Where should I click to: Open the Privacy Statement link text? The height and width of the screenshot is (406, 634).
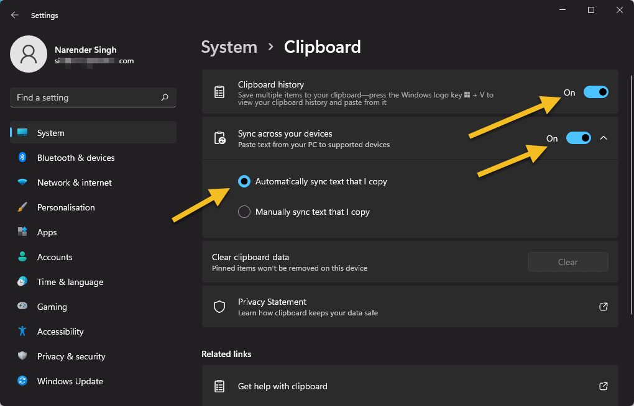point(272,302)
